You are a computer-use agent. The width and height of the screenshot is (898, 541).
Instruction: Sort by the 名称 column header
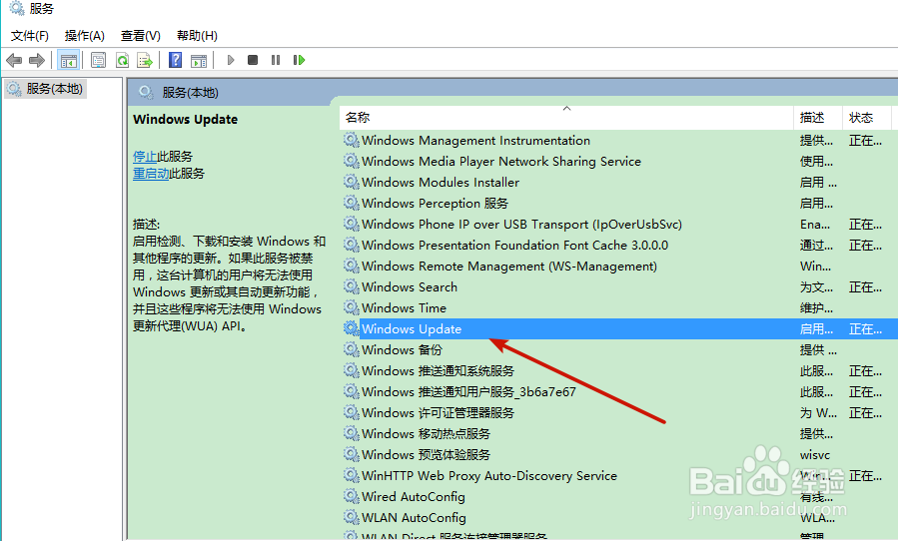click(565, 118)
